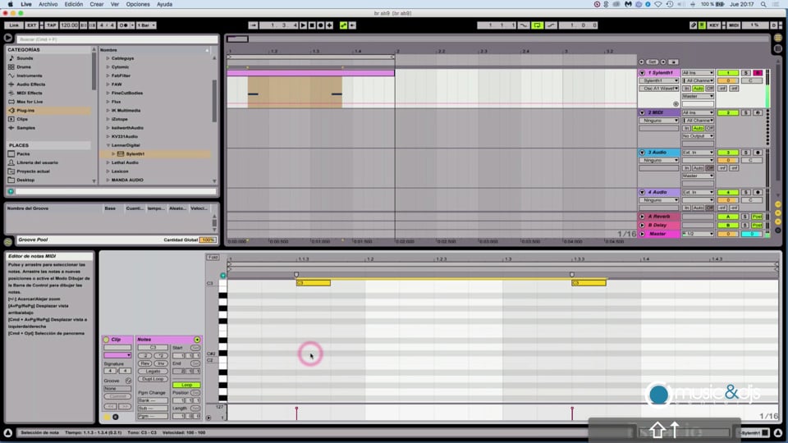The image size is (788, 443).
Task: Open the clip color dropdown
Action: [x=117, y=355]
